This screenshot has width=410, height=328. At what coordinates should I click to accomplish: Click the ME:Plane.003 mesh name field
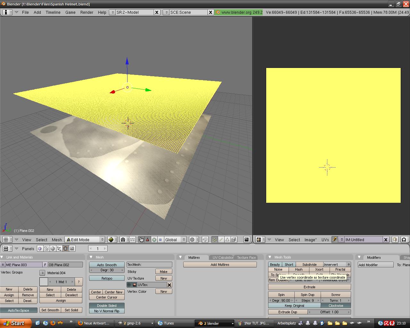23,265
